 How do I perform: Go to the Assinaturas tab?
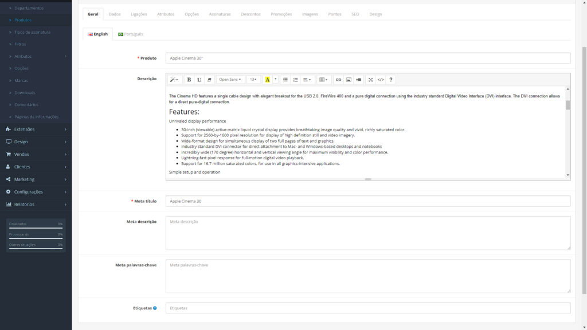(x=220, y=14)
